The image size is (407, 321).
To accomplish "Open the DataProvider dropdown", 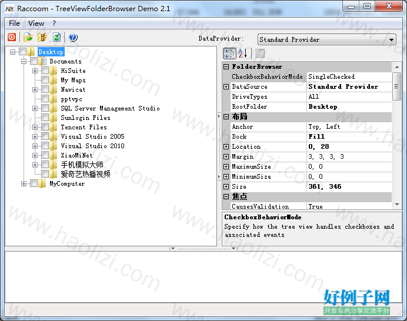I will [391, 40].
